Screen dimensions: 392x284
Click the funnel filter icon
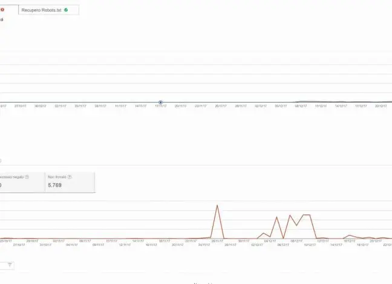pyautogui.click(x=10, y=265)
